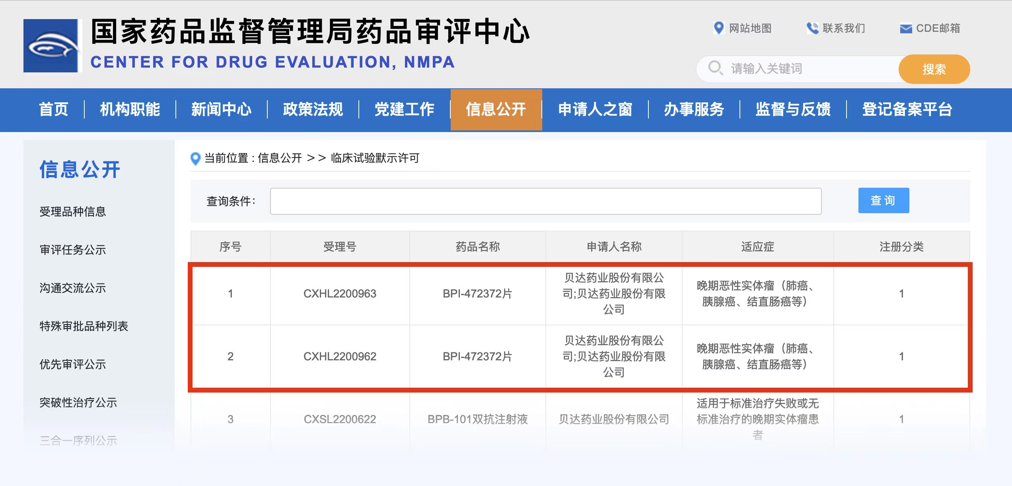Open the 沟通交流公示 sidebar link
The image size is (1012, 486).
72,289
